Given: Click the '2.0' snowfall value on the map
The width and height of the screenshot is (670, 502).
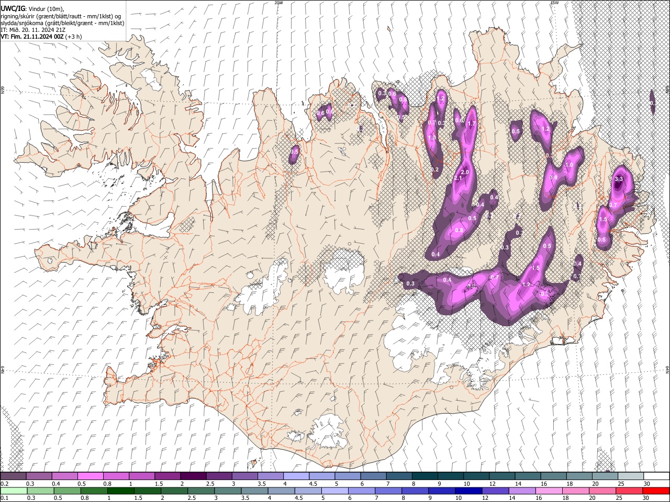Looking at the screenshot, I should pos(464,173).
